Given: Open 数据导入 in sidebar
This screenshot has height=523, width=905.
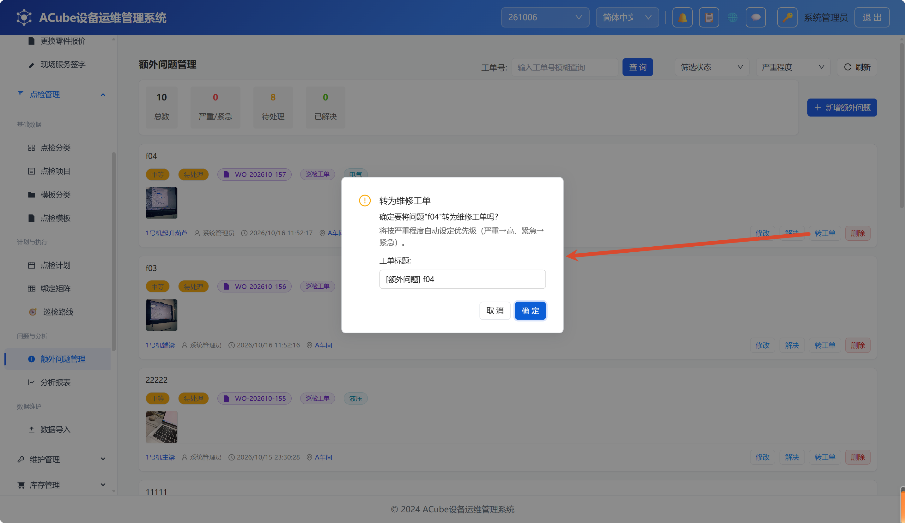Looking at the screenshot, I should click(55, 429).
